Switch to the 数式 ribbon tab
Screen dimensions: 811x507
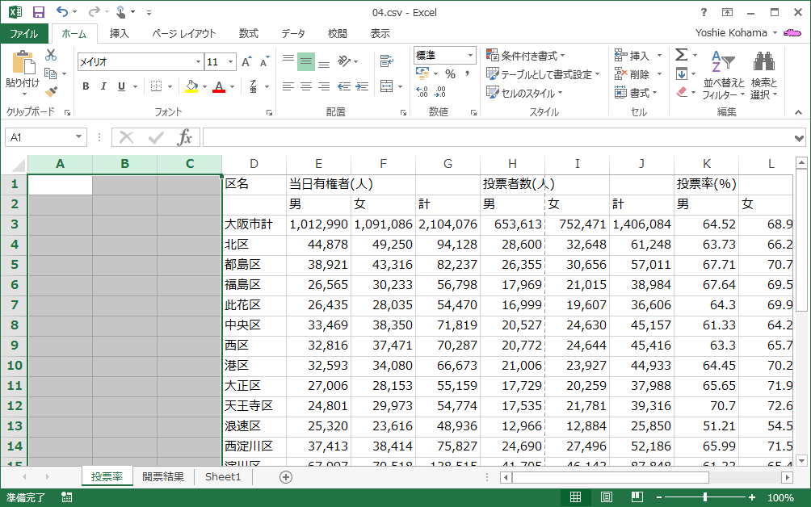(x=248, y=34)
